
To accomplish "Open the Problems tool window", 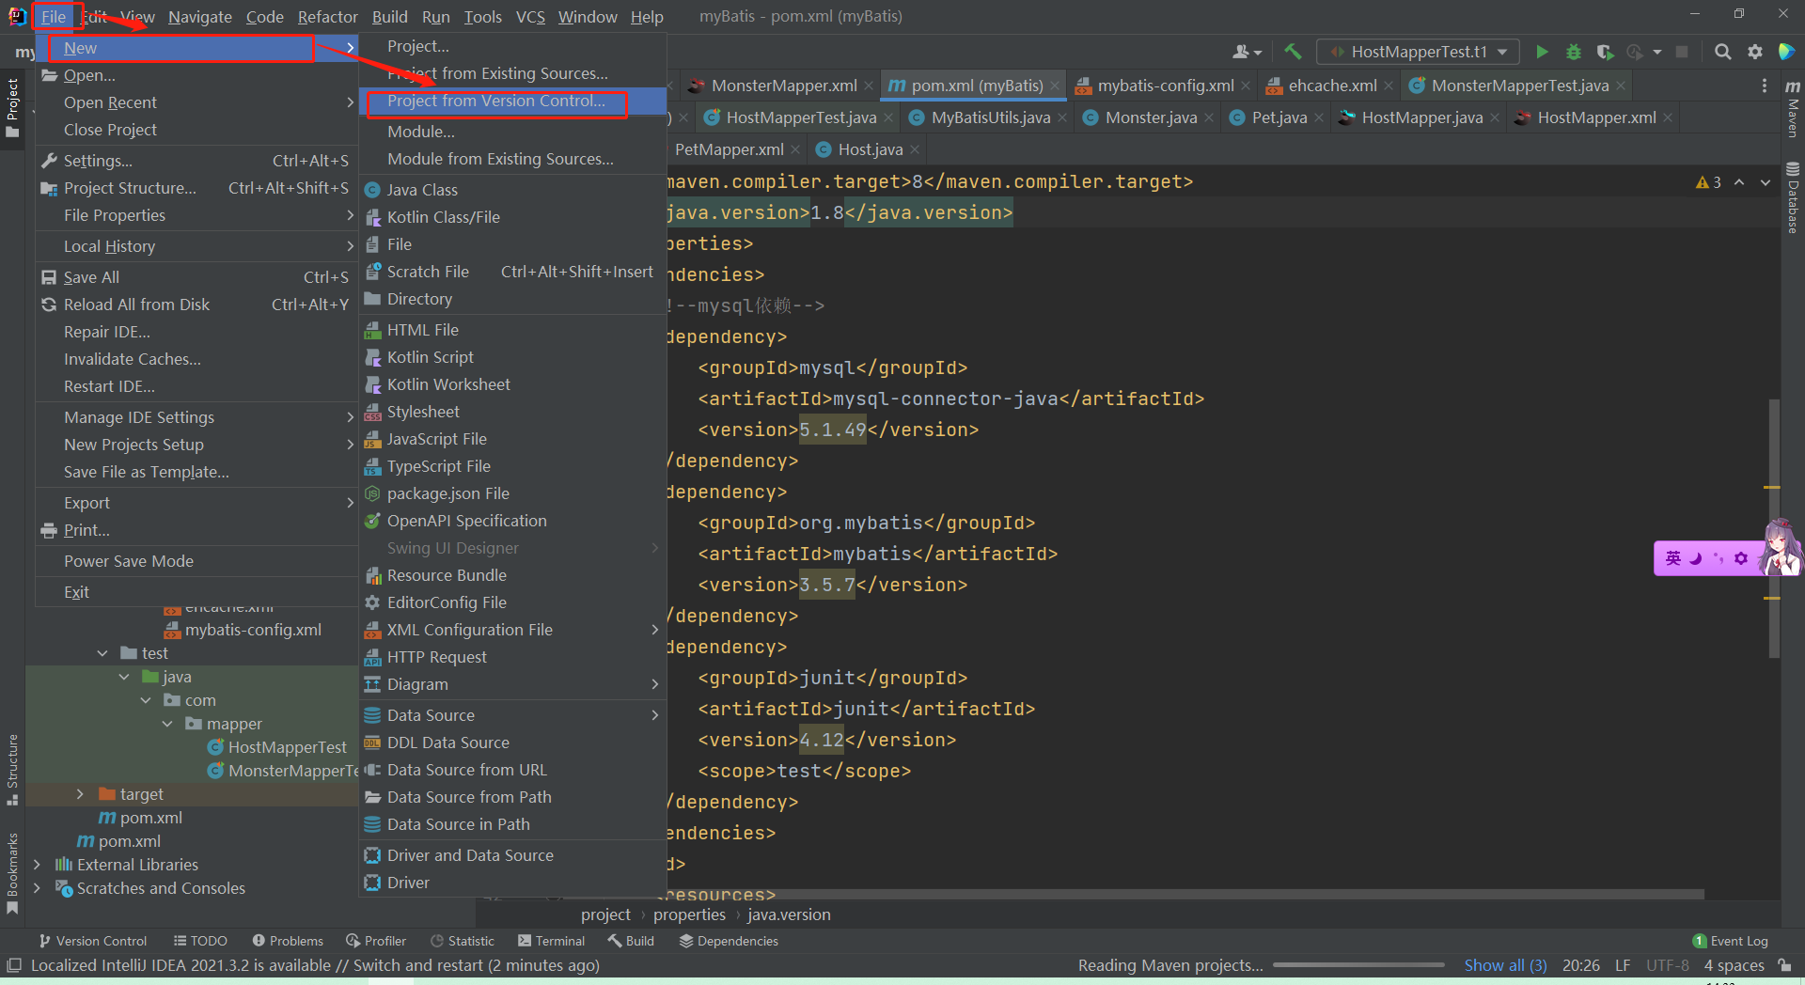I will (x=288, y=941).
